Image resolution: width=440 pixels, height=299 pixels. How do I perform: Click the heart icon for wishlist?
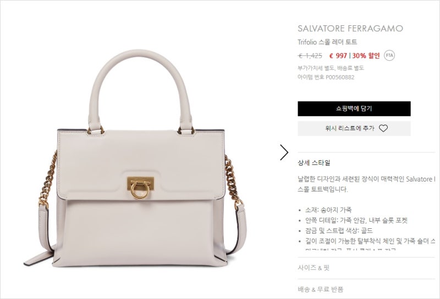pyautogui.click(x=383, y=128)
